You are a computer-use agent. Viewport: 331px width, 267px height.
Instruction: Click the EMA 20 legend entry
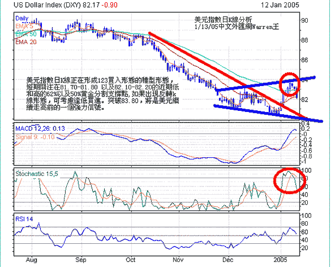[x=26, y=41]
